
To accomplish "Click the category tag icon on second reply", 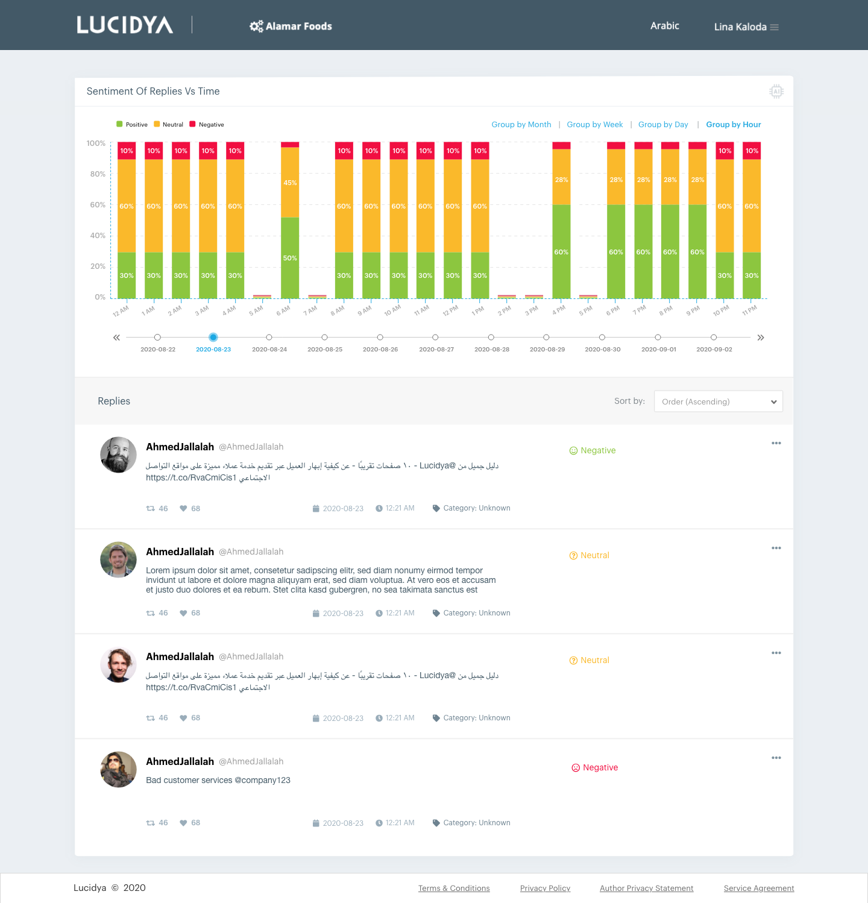I will (x=435, y=612).
